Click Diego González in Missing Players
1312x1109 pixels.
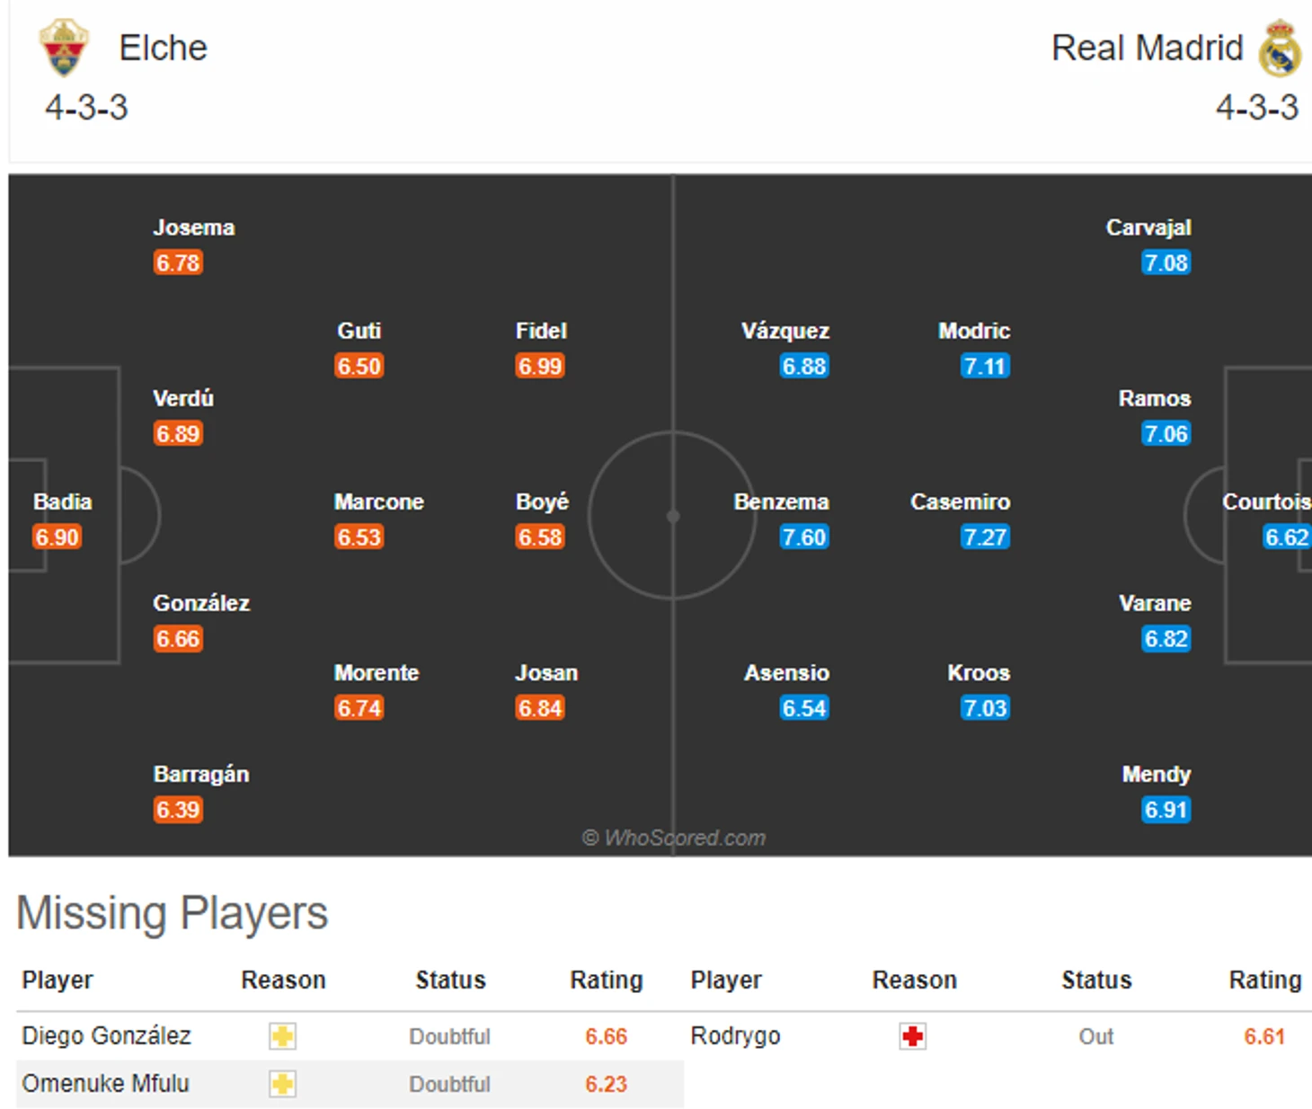pyautogui.click(x=106, y=1036)
